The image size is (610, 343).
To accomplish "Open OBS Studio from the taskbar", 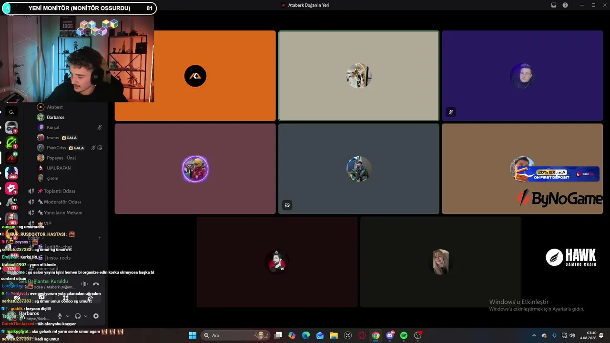I will point(418,335).
